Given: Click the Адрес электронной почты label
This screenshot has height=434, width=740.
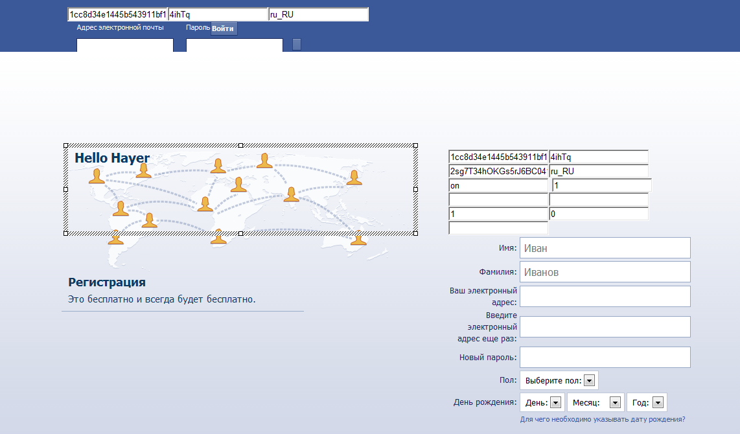Looking at the screenshot, I should [121, 27].
